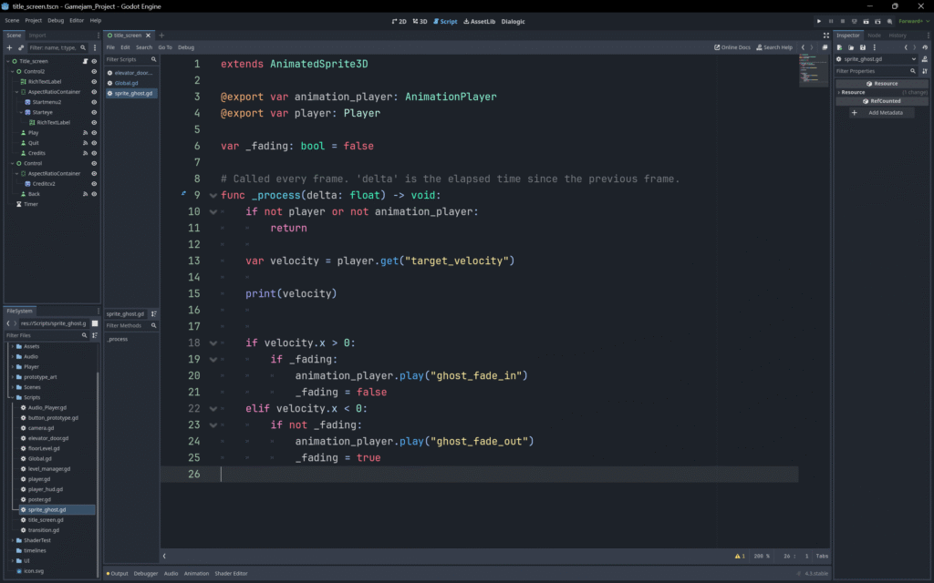
Task: Run the project with the Play button
Action: click(819, 20)
